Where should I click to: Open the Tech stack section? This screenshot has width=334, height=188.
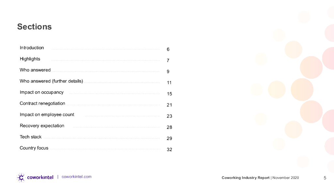pos(31,137)
